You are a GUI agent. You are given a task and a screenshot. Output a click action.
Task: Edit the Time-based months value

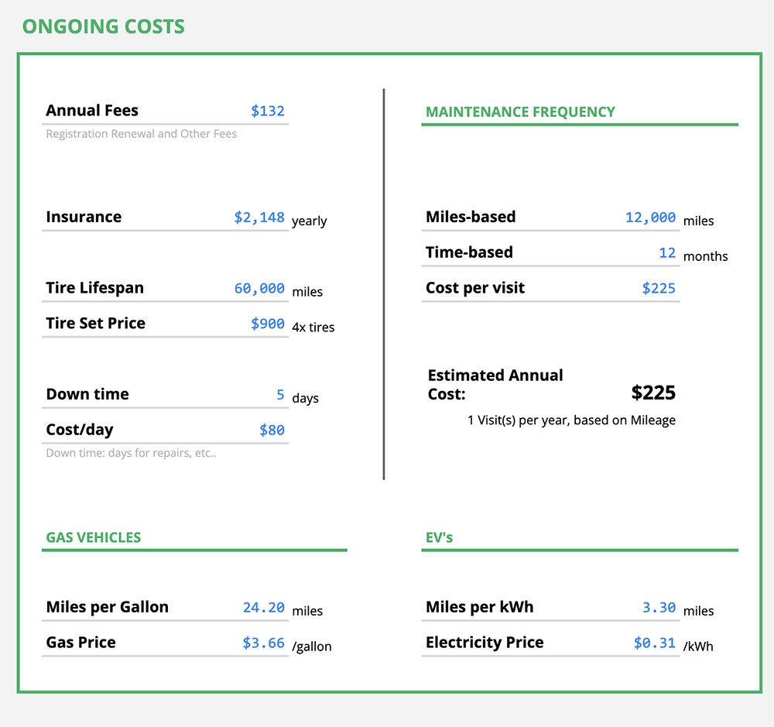[x=667, y=252]
